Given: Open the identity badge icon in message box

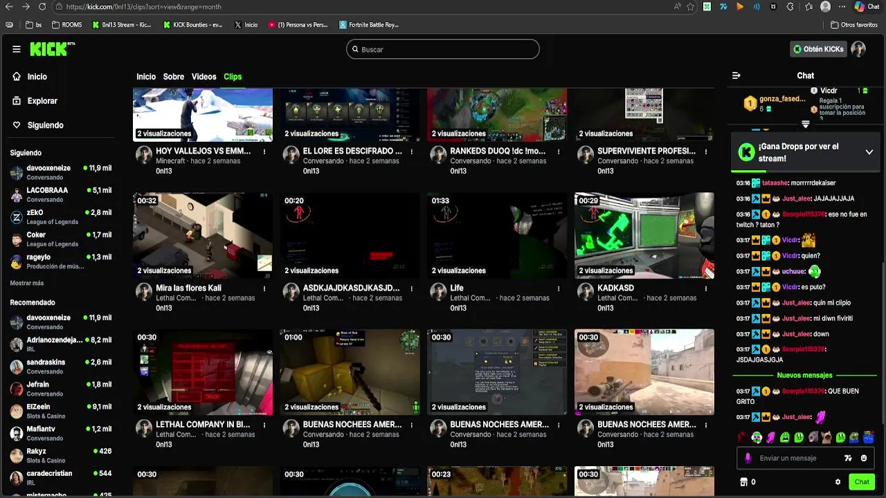Looking at the screenshot, I should coord(748,458).
